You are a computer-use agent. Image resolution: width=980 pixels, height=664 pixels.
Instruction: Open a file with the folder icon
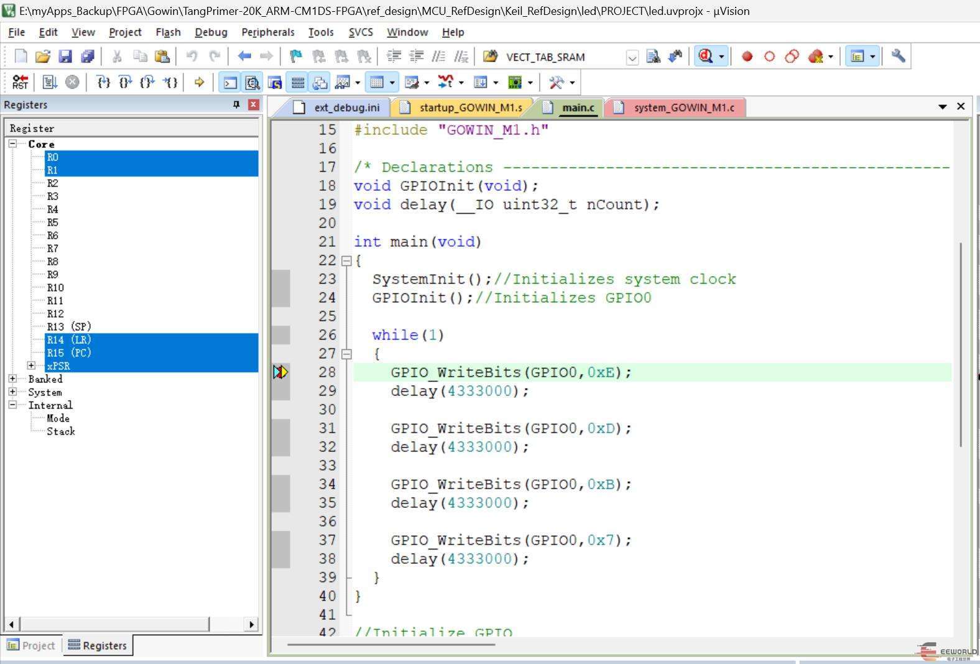click(42, 57)
